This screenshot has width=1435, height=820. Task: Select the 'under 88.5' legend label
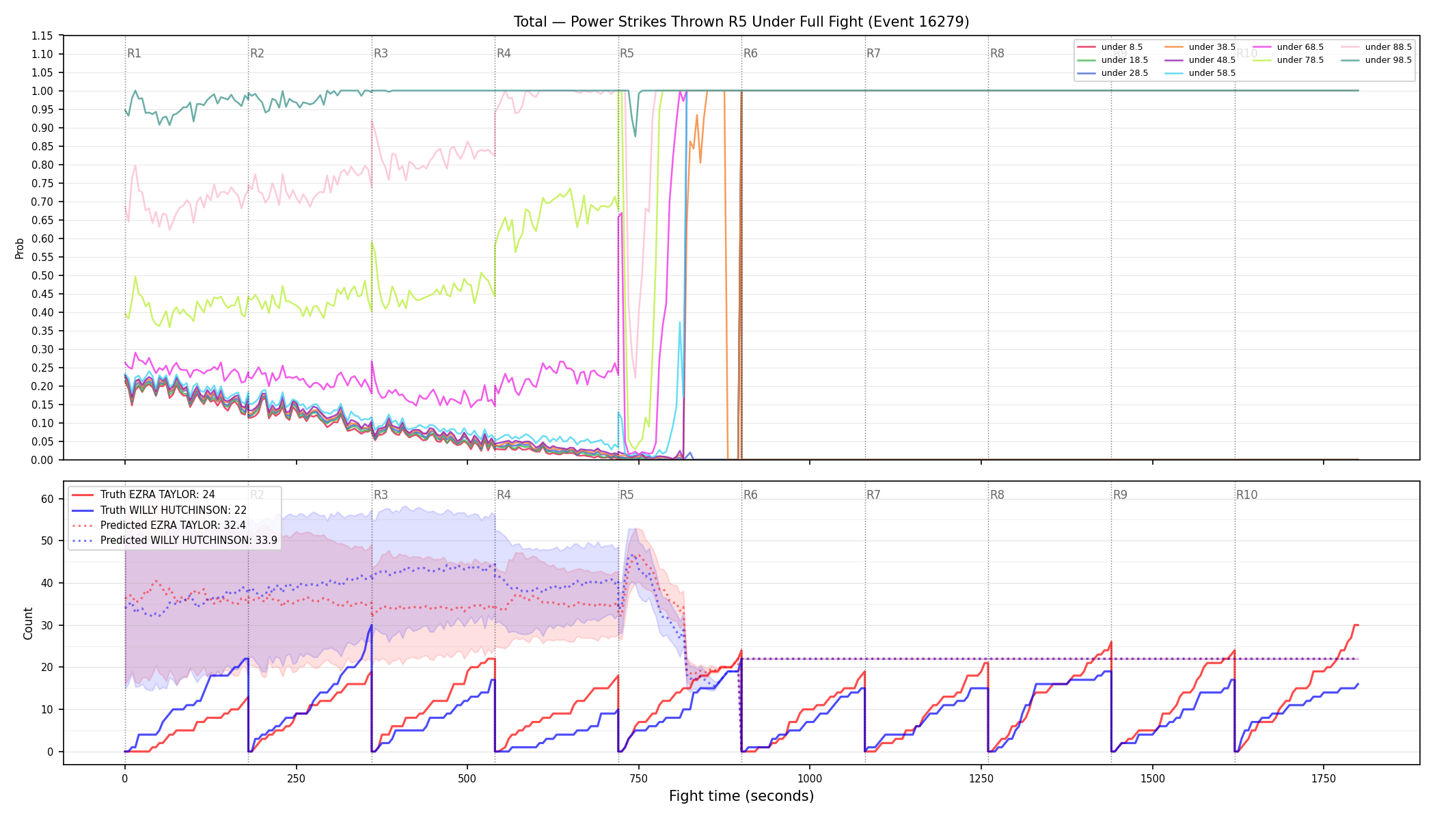pyautogui.click(x=1389, y=47)
